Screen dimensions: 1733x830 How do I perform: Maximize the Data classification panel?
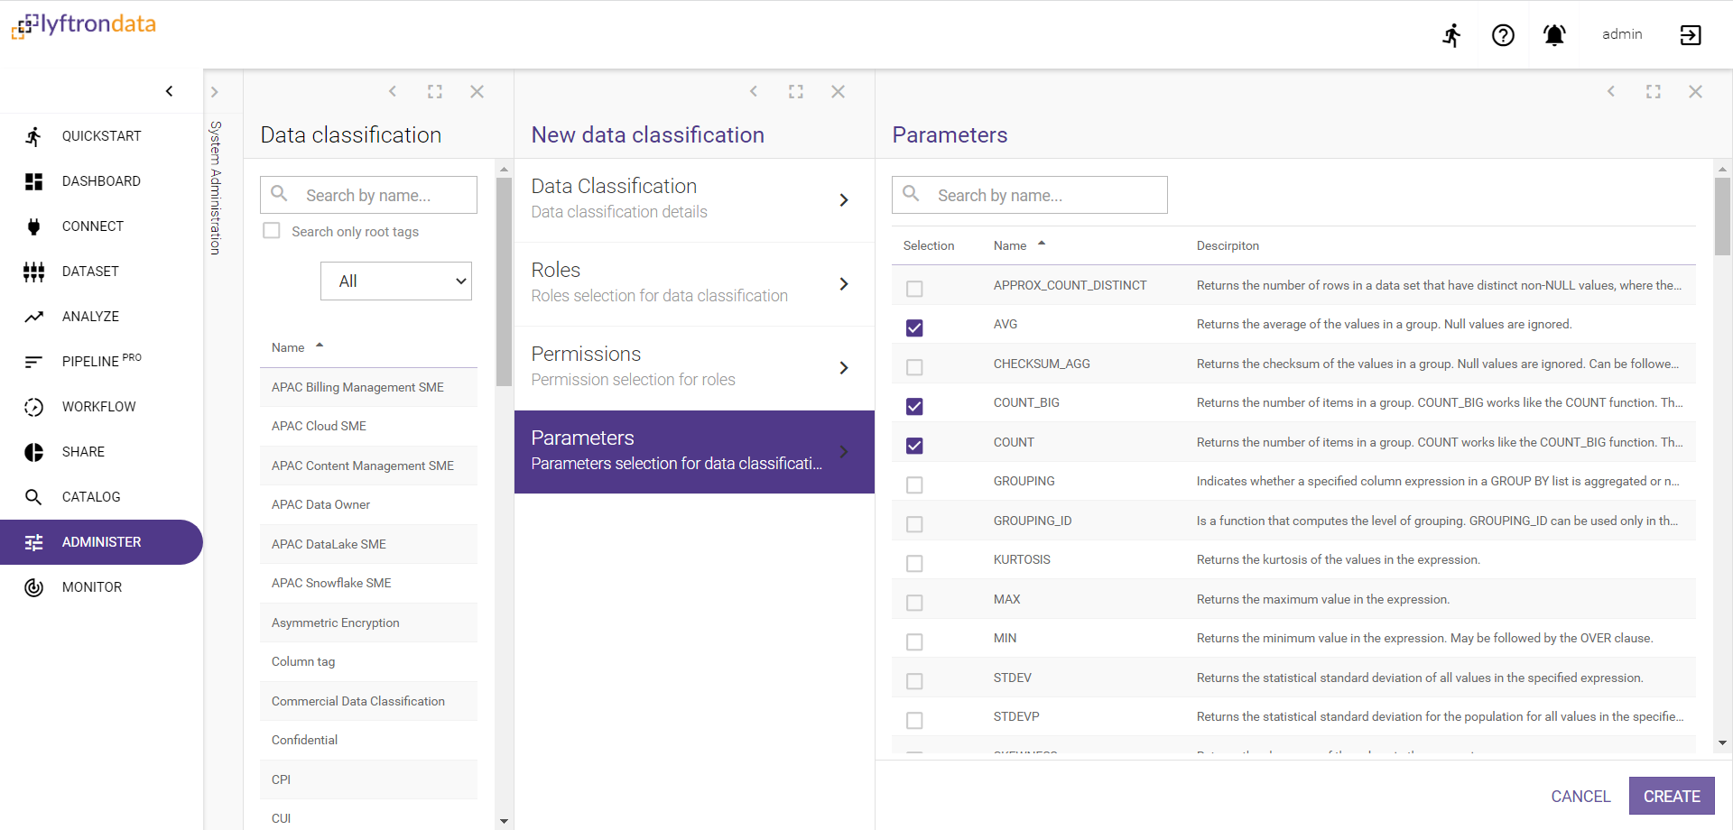pos(435,91)
